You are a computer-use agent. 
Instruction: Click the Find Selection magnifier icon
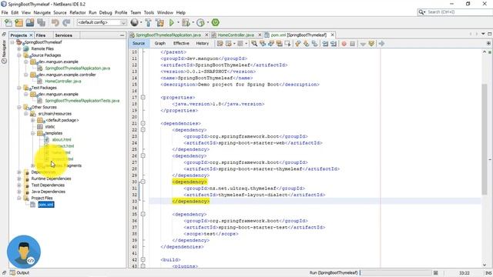click(x=254, y=44)
